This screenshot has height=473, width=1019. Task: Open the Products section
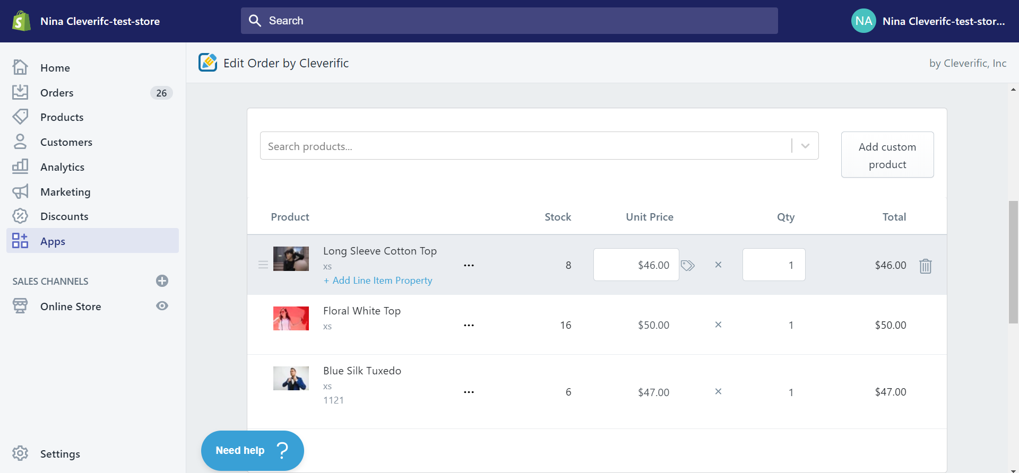(x=62, y=117)
